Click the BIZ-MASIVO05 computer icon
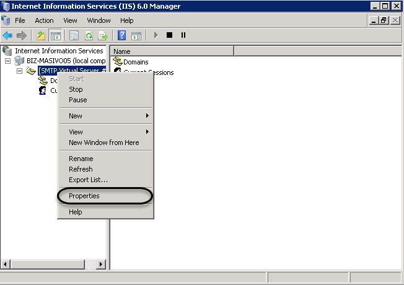404x285 pixels. pos(19,61)
